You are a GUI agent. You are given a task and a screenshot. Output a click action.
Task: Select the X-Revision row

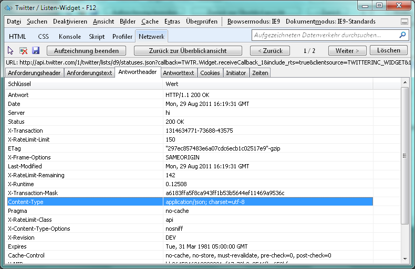[x=190, y=238]
